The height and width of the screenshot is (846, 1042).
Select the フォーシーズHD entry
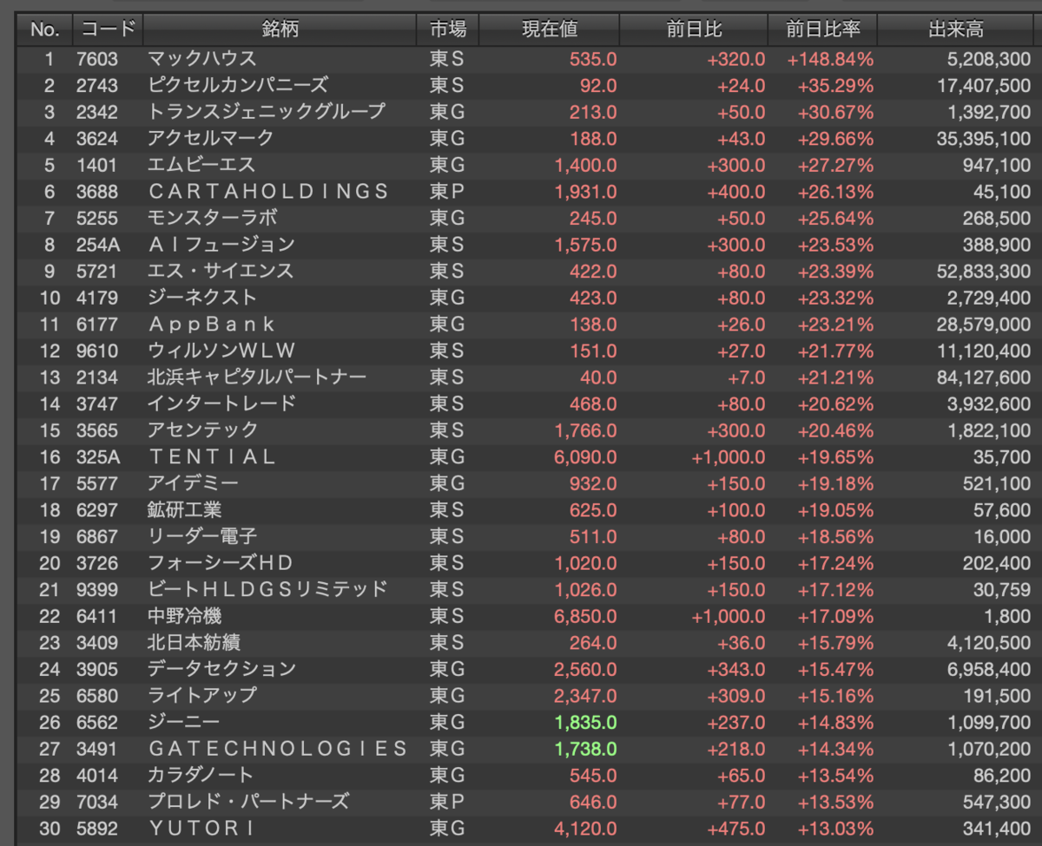(x=221, y=562)
